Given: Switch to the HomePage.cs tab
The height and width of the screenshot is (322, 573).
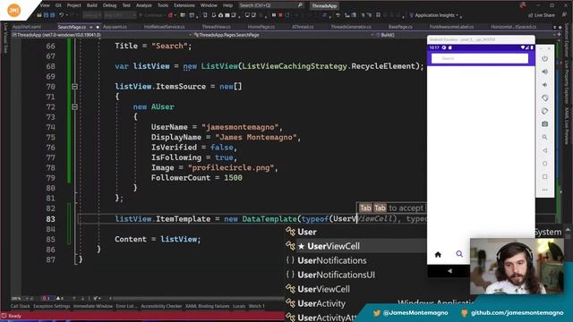Looking at the screenshot, I should click(x=261, y=27).
